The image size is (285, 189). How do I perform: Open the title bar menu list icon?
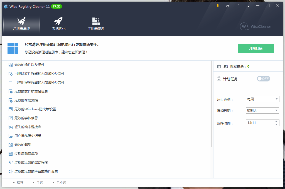tap(248, 6)
